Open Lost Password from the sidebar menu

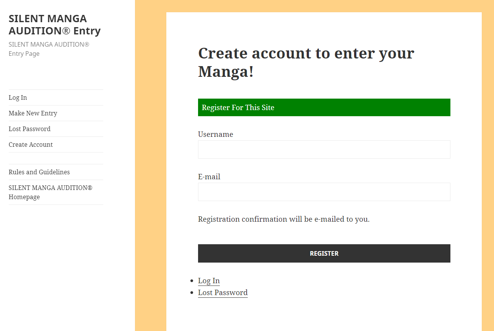29,129
